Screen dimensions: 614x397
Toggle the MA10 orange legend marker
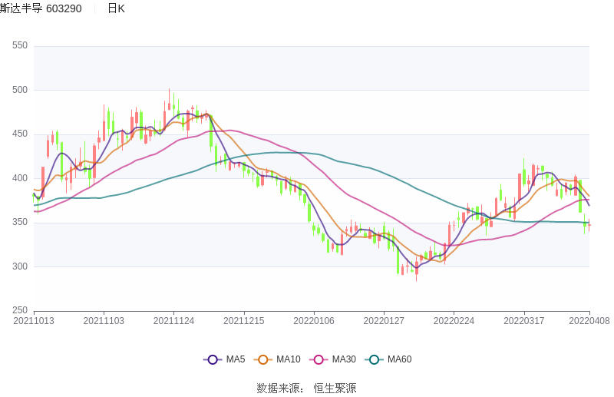point(263,359)
